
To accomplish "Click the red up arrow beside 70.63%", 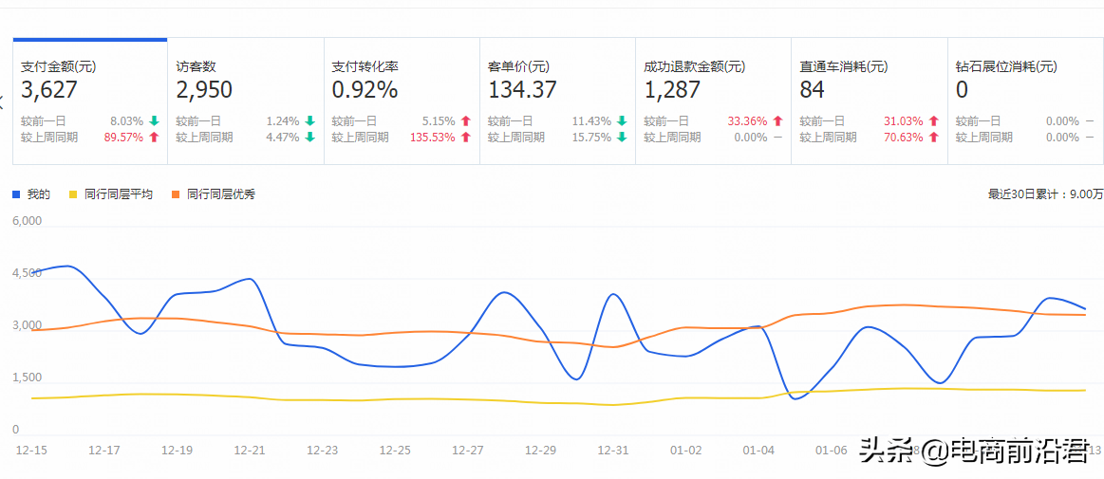I will click(x=934, y=138).
